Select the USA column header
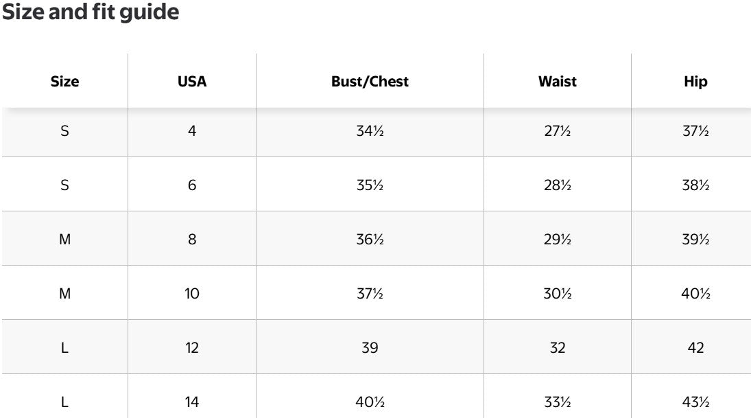The height and width of the screenshot is (418, 751). pyautogui.click(x=192, y=82)
